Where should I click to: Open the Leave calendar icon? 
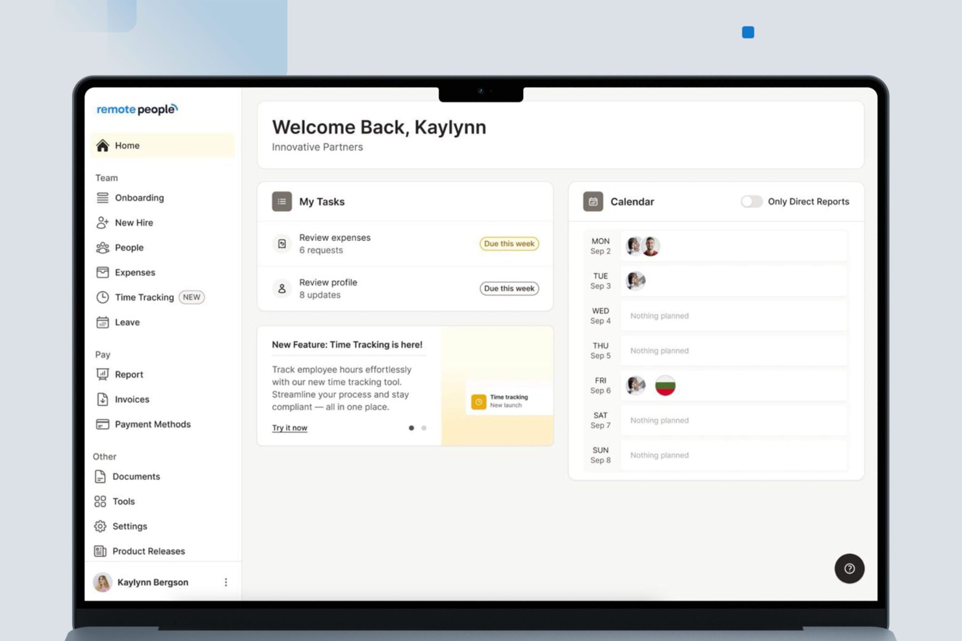click(102, 322)
